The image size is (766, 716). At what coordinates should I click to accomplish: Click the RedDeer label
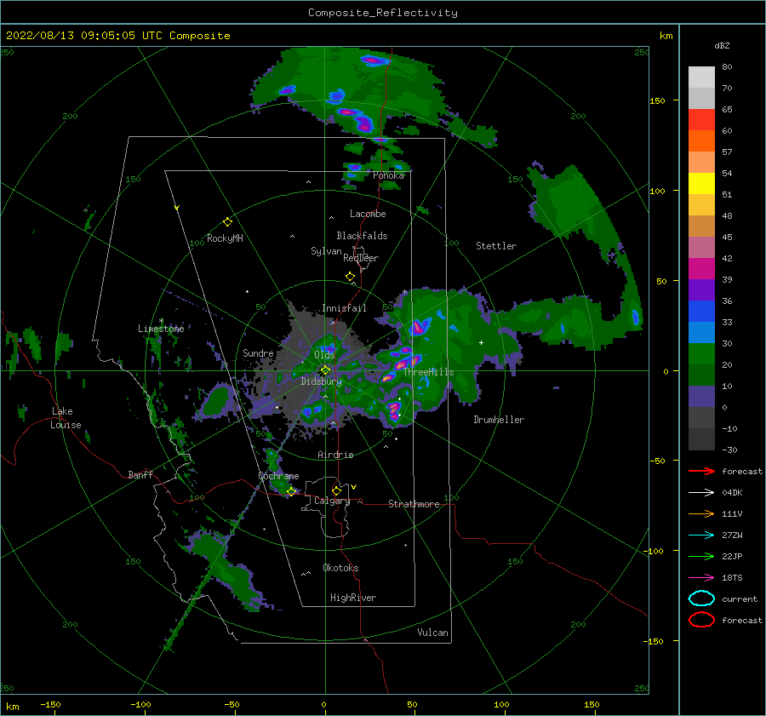[x=361, y=258]
